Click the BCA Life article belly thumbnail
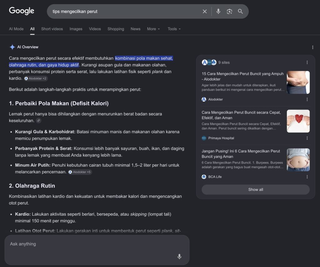320x267 pixels. (x=298, y=160)
